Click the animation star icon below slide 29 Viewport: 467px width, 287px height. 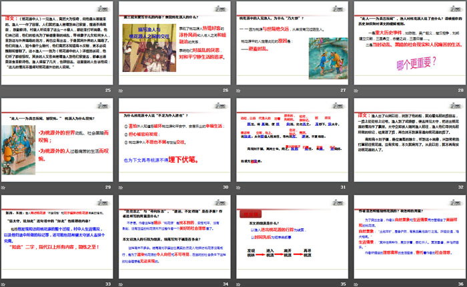tap(5, 187)
